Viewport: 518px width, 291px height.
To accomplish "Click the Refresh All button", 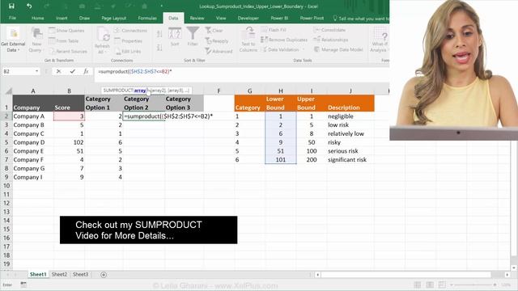I will point(103,40).
